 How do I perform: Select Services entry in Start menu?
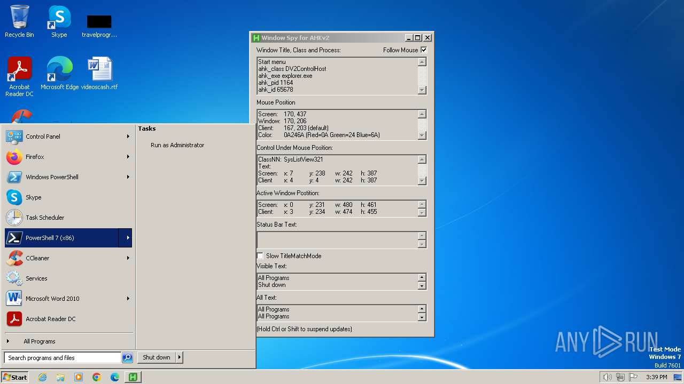68,278
